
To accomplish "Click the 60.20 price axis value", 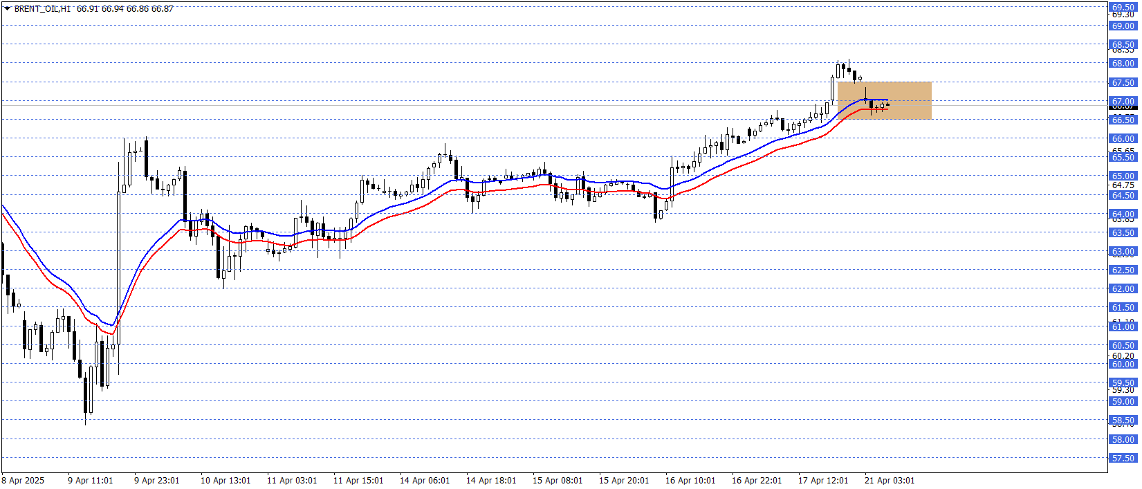I will click(1123, 356).
